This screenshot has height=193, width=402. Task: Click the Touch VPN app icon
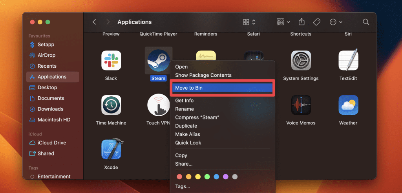coord(158,105)
